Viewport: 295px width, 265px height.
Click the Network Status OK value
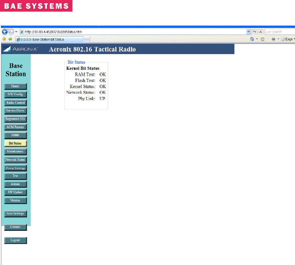pyautogui.click(x=103, y=92)
